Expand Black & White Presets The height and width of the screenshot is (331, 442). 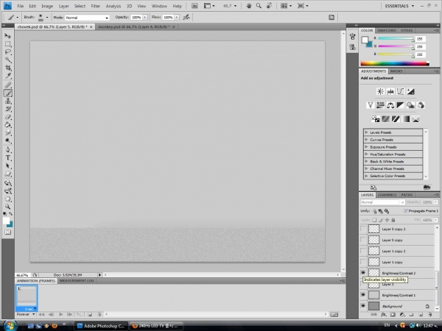(366, 161)
